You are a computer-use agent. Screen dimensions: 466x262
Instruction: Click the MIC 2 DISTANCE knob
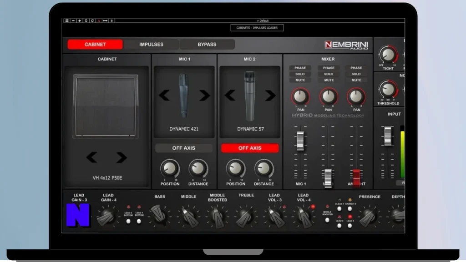pos(263,168)
